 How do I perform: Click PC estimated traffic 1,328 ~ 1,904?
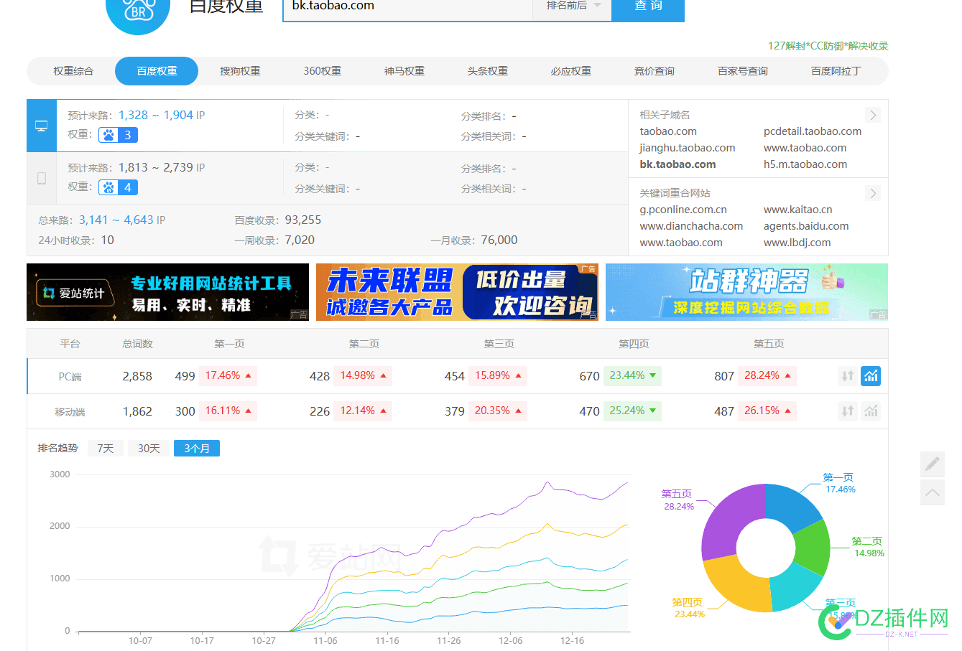click(156, 115)
